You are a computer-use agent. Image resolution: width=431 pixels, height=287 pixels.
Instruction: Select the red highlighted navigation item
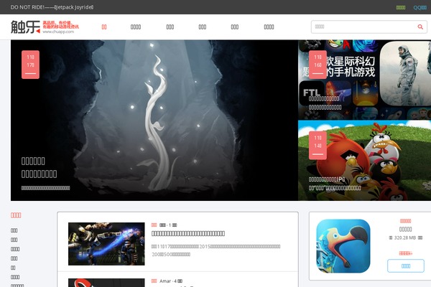pos(104,27)
